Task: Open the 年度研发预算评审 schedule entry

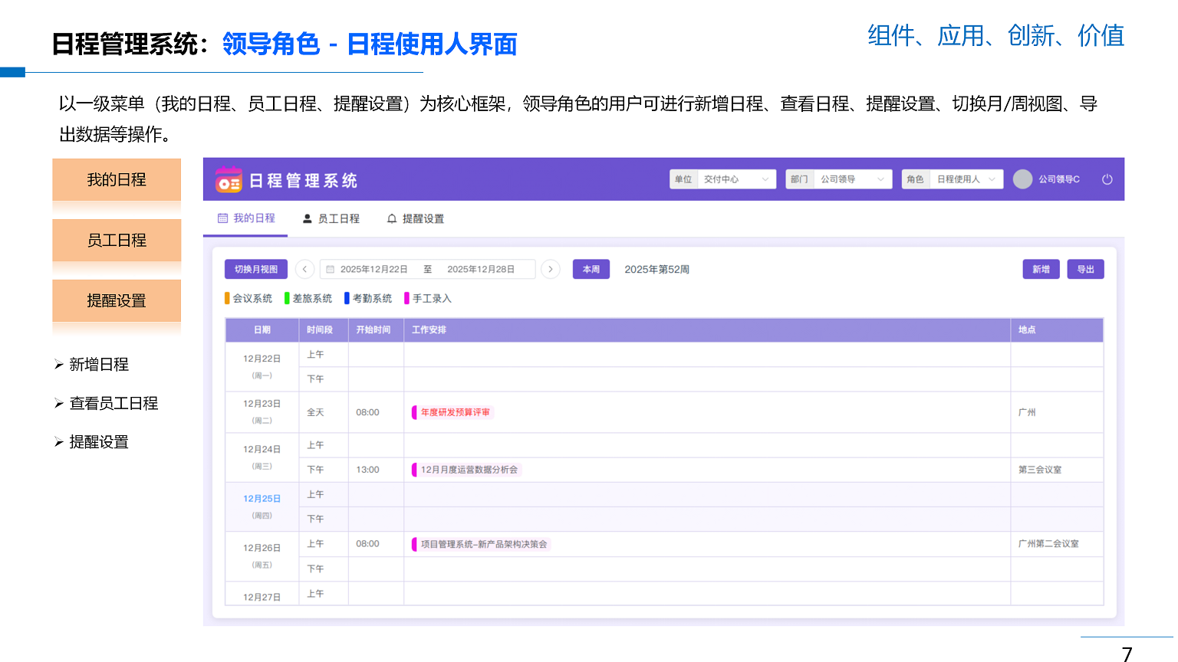Action: [x=455, y=412]
